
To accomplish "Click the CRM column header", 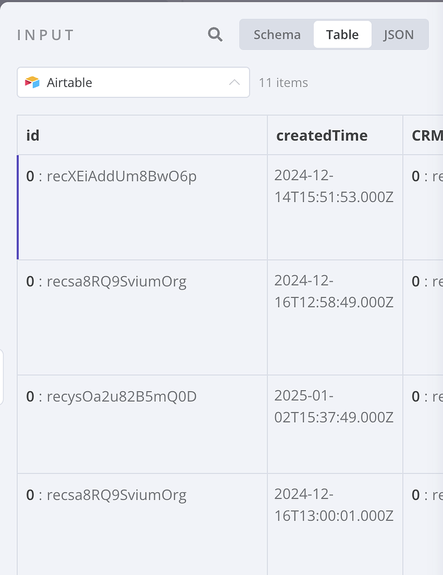I will (x=428, y=135).
